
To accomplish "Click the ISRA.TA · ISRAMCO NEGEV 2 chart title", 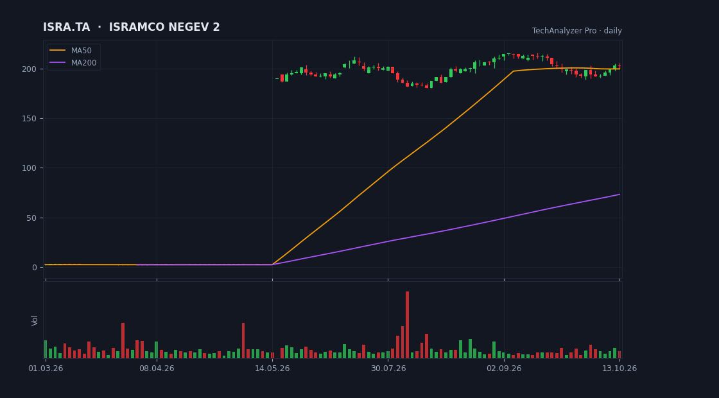I will (131, 28).
